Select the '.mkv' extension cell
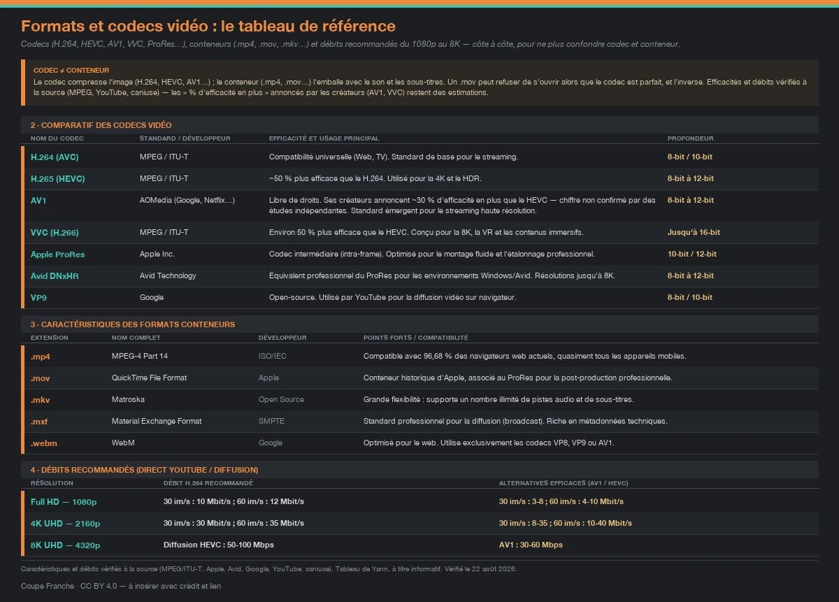The height and width of the screenshot is (602, 839). [x=40, y=400]
